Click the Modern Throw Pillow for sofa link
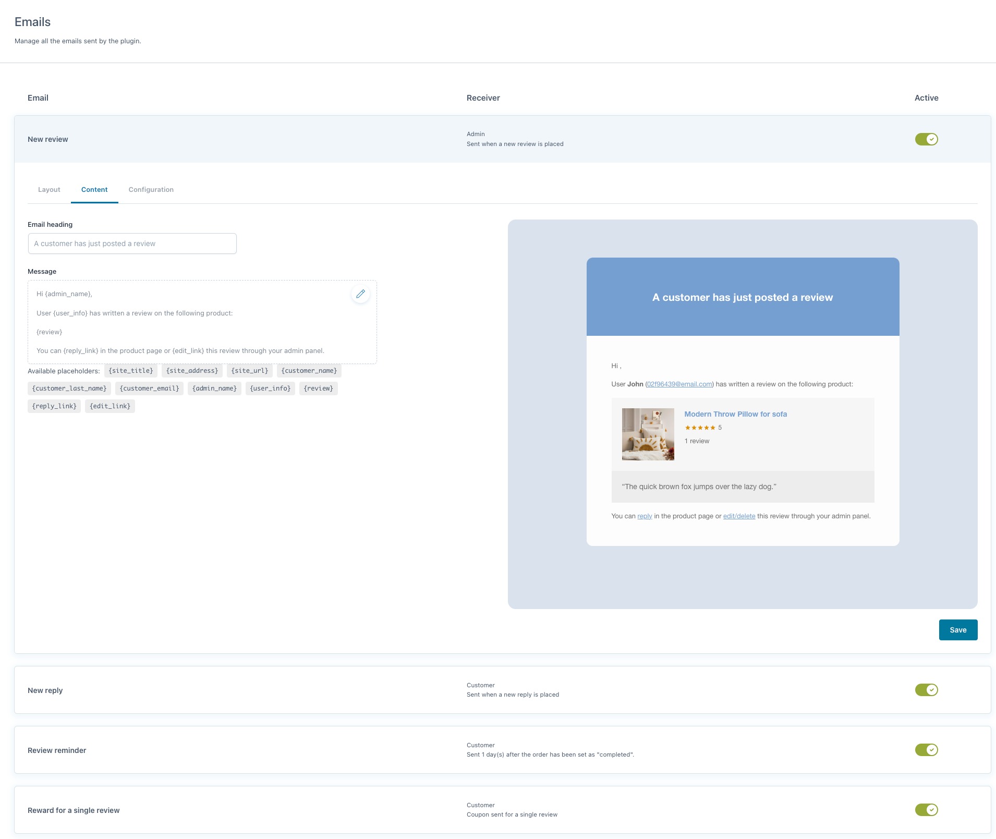This screenshot has height=839, width=996. pos(735,414)
